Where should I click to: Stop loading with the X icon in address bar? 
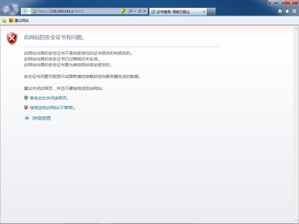(145, 11)
